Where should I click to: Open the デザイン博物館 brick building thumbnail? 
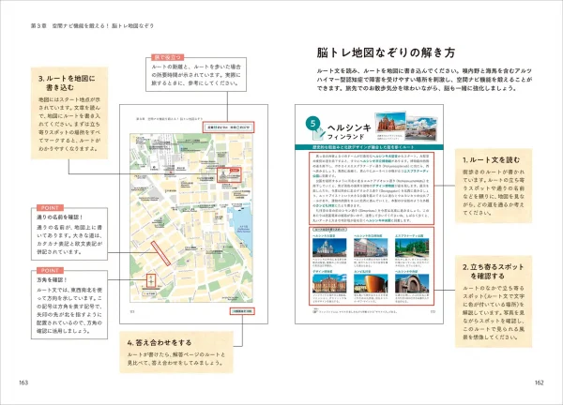pyautogui.click(x=329, y=284)
